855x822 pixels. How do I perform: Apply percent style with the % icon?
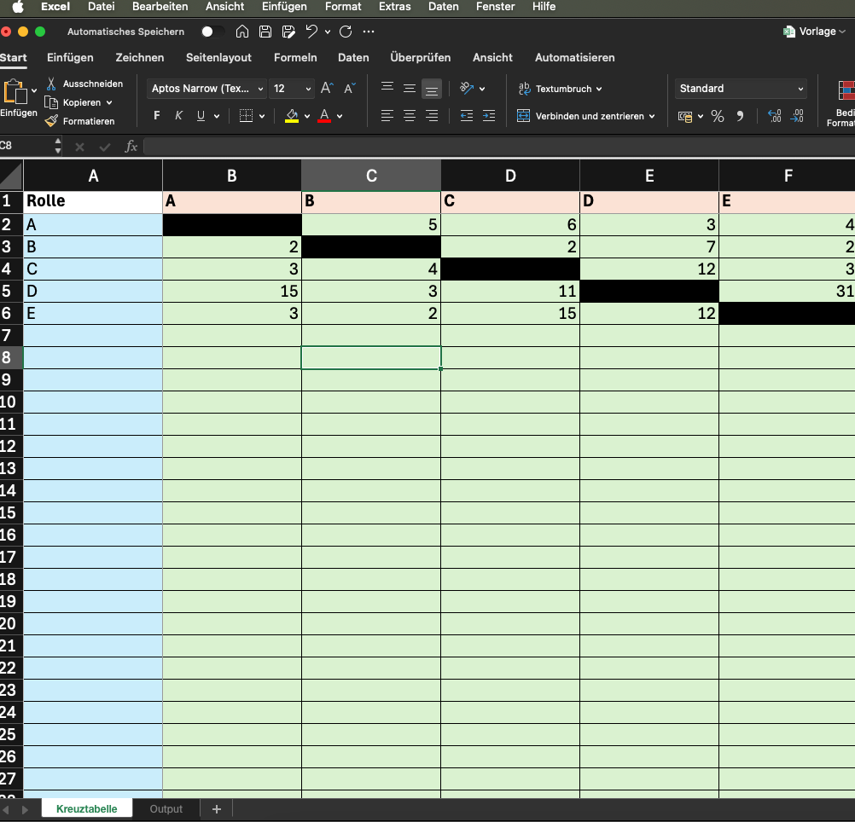pyautogui.click(x=718, y=116)
